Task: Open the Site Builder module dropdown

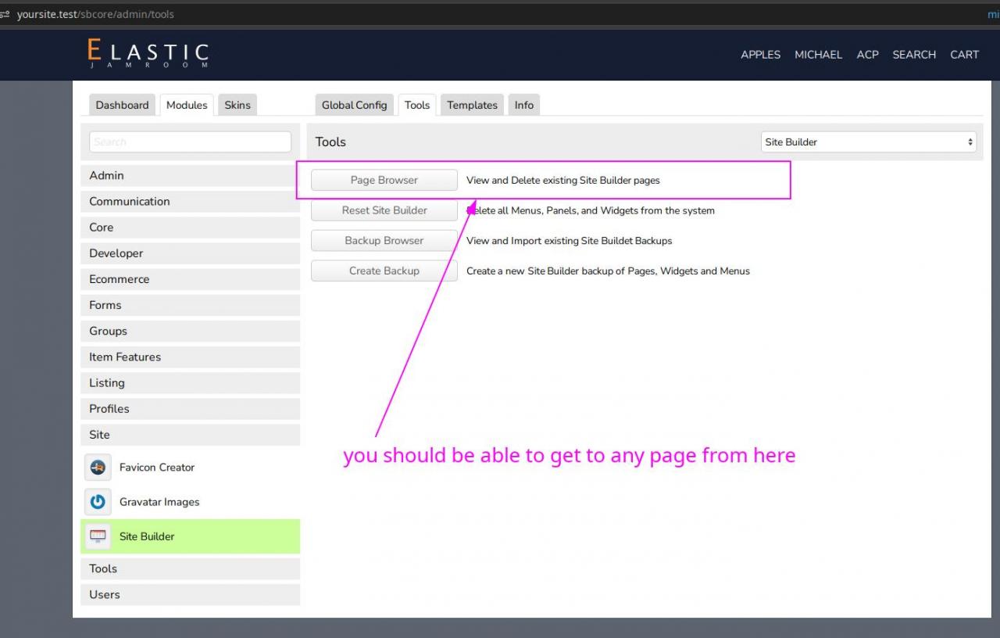Action: 869,142
